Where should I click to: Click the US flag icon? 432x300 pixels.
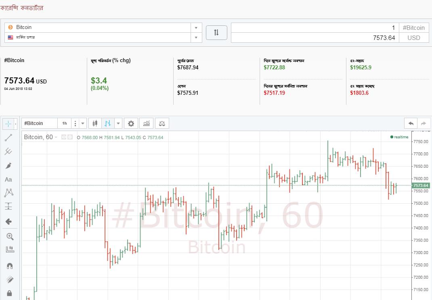[10, 37]
